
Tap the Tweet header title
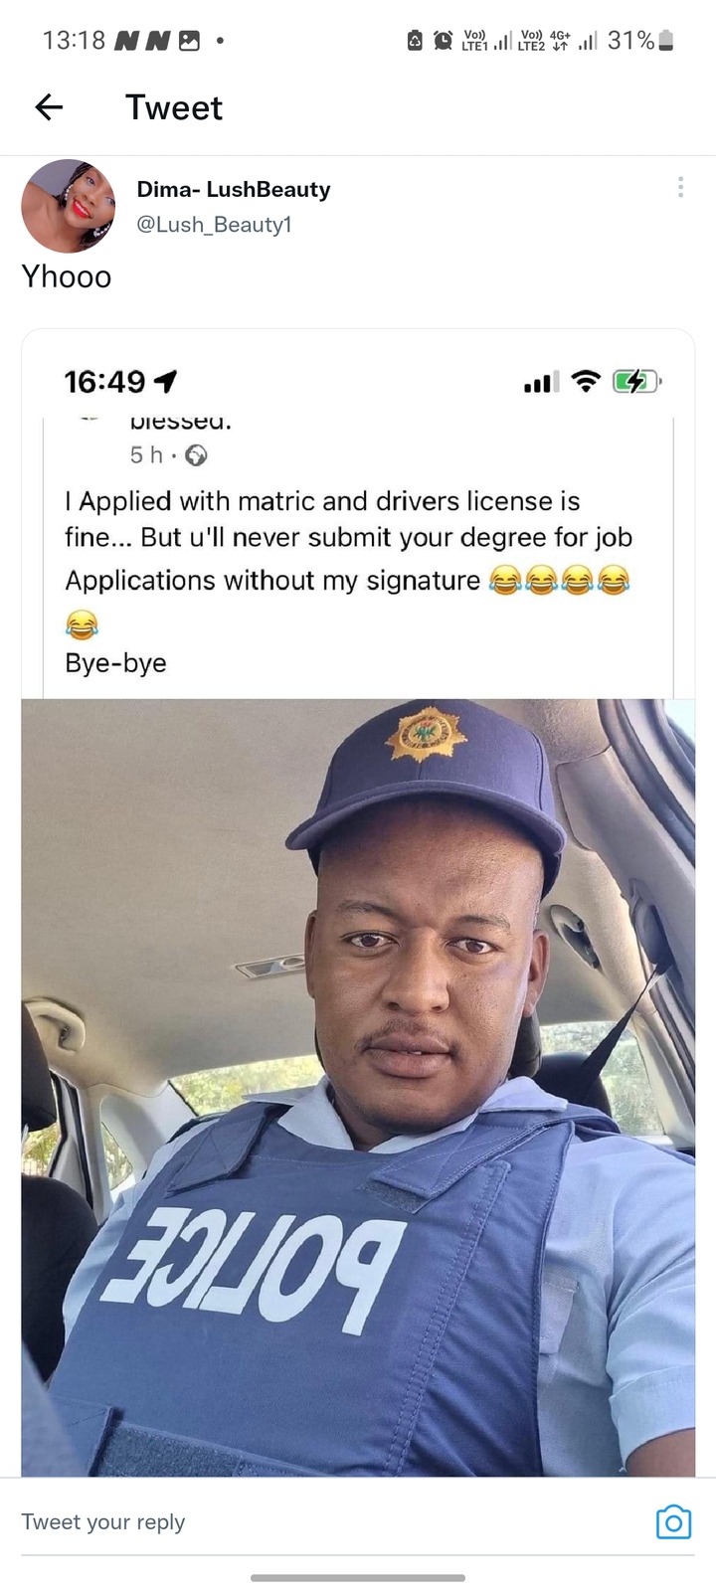pyautogui.click(x=174, y=107)
